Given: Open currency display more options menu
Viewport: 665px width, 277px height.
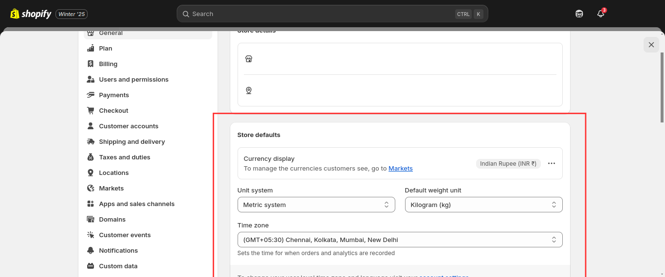Looking at the screenshot, I should point(551,164).
